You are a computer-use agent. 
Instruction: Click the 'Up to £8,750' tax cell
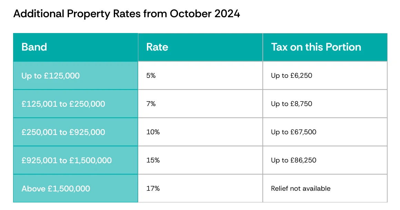[x=325, y=104]
